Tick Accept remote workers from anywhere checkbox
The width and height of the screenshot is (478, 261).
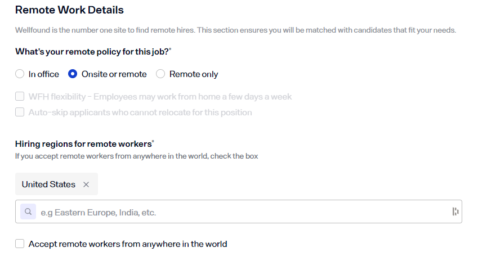coord(20,244)
